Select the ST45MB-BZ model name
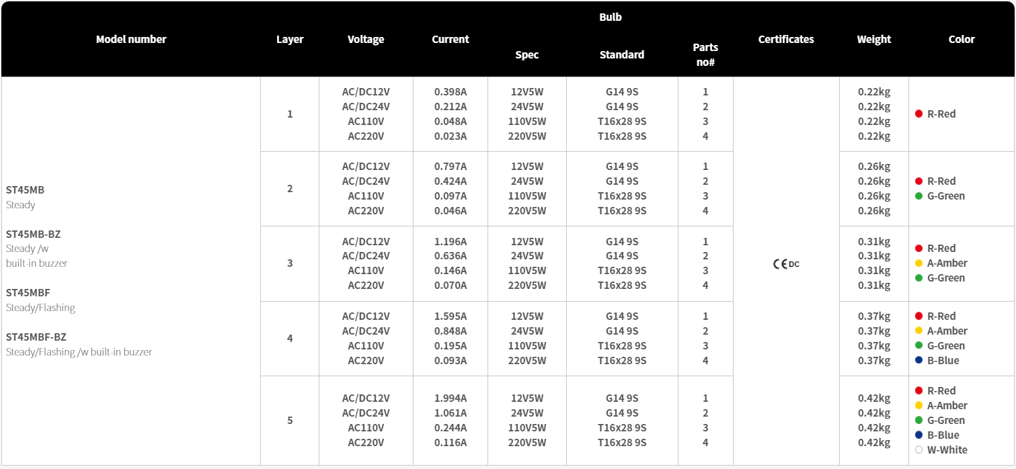This screenshot has height=469, width=1016. pos(34,234)
